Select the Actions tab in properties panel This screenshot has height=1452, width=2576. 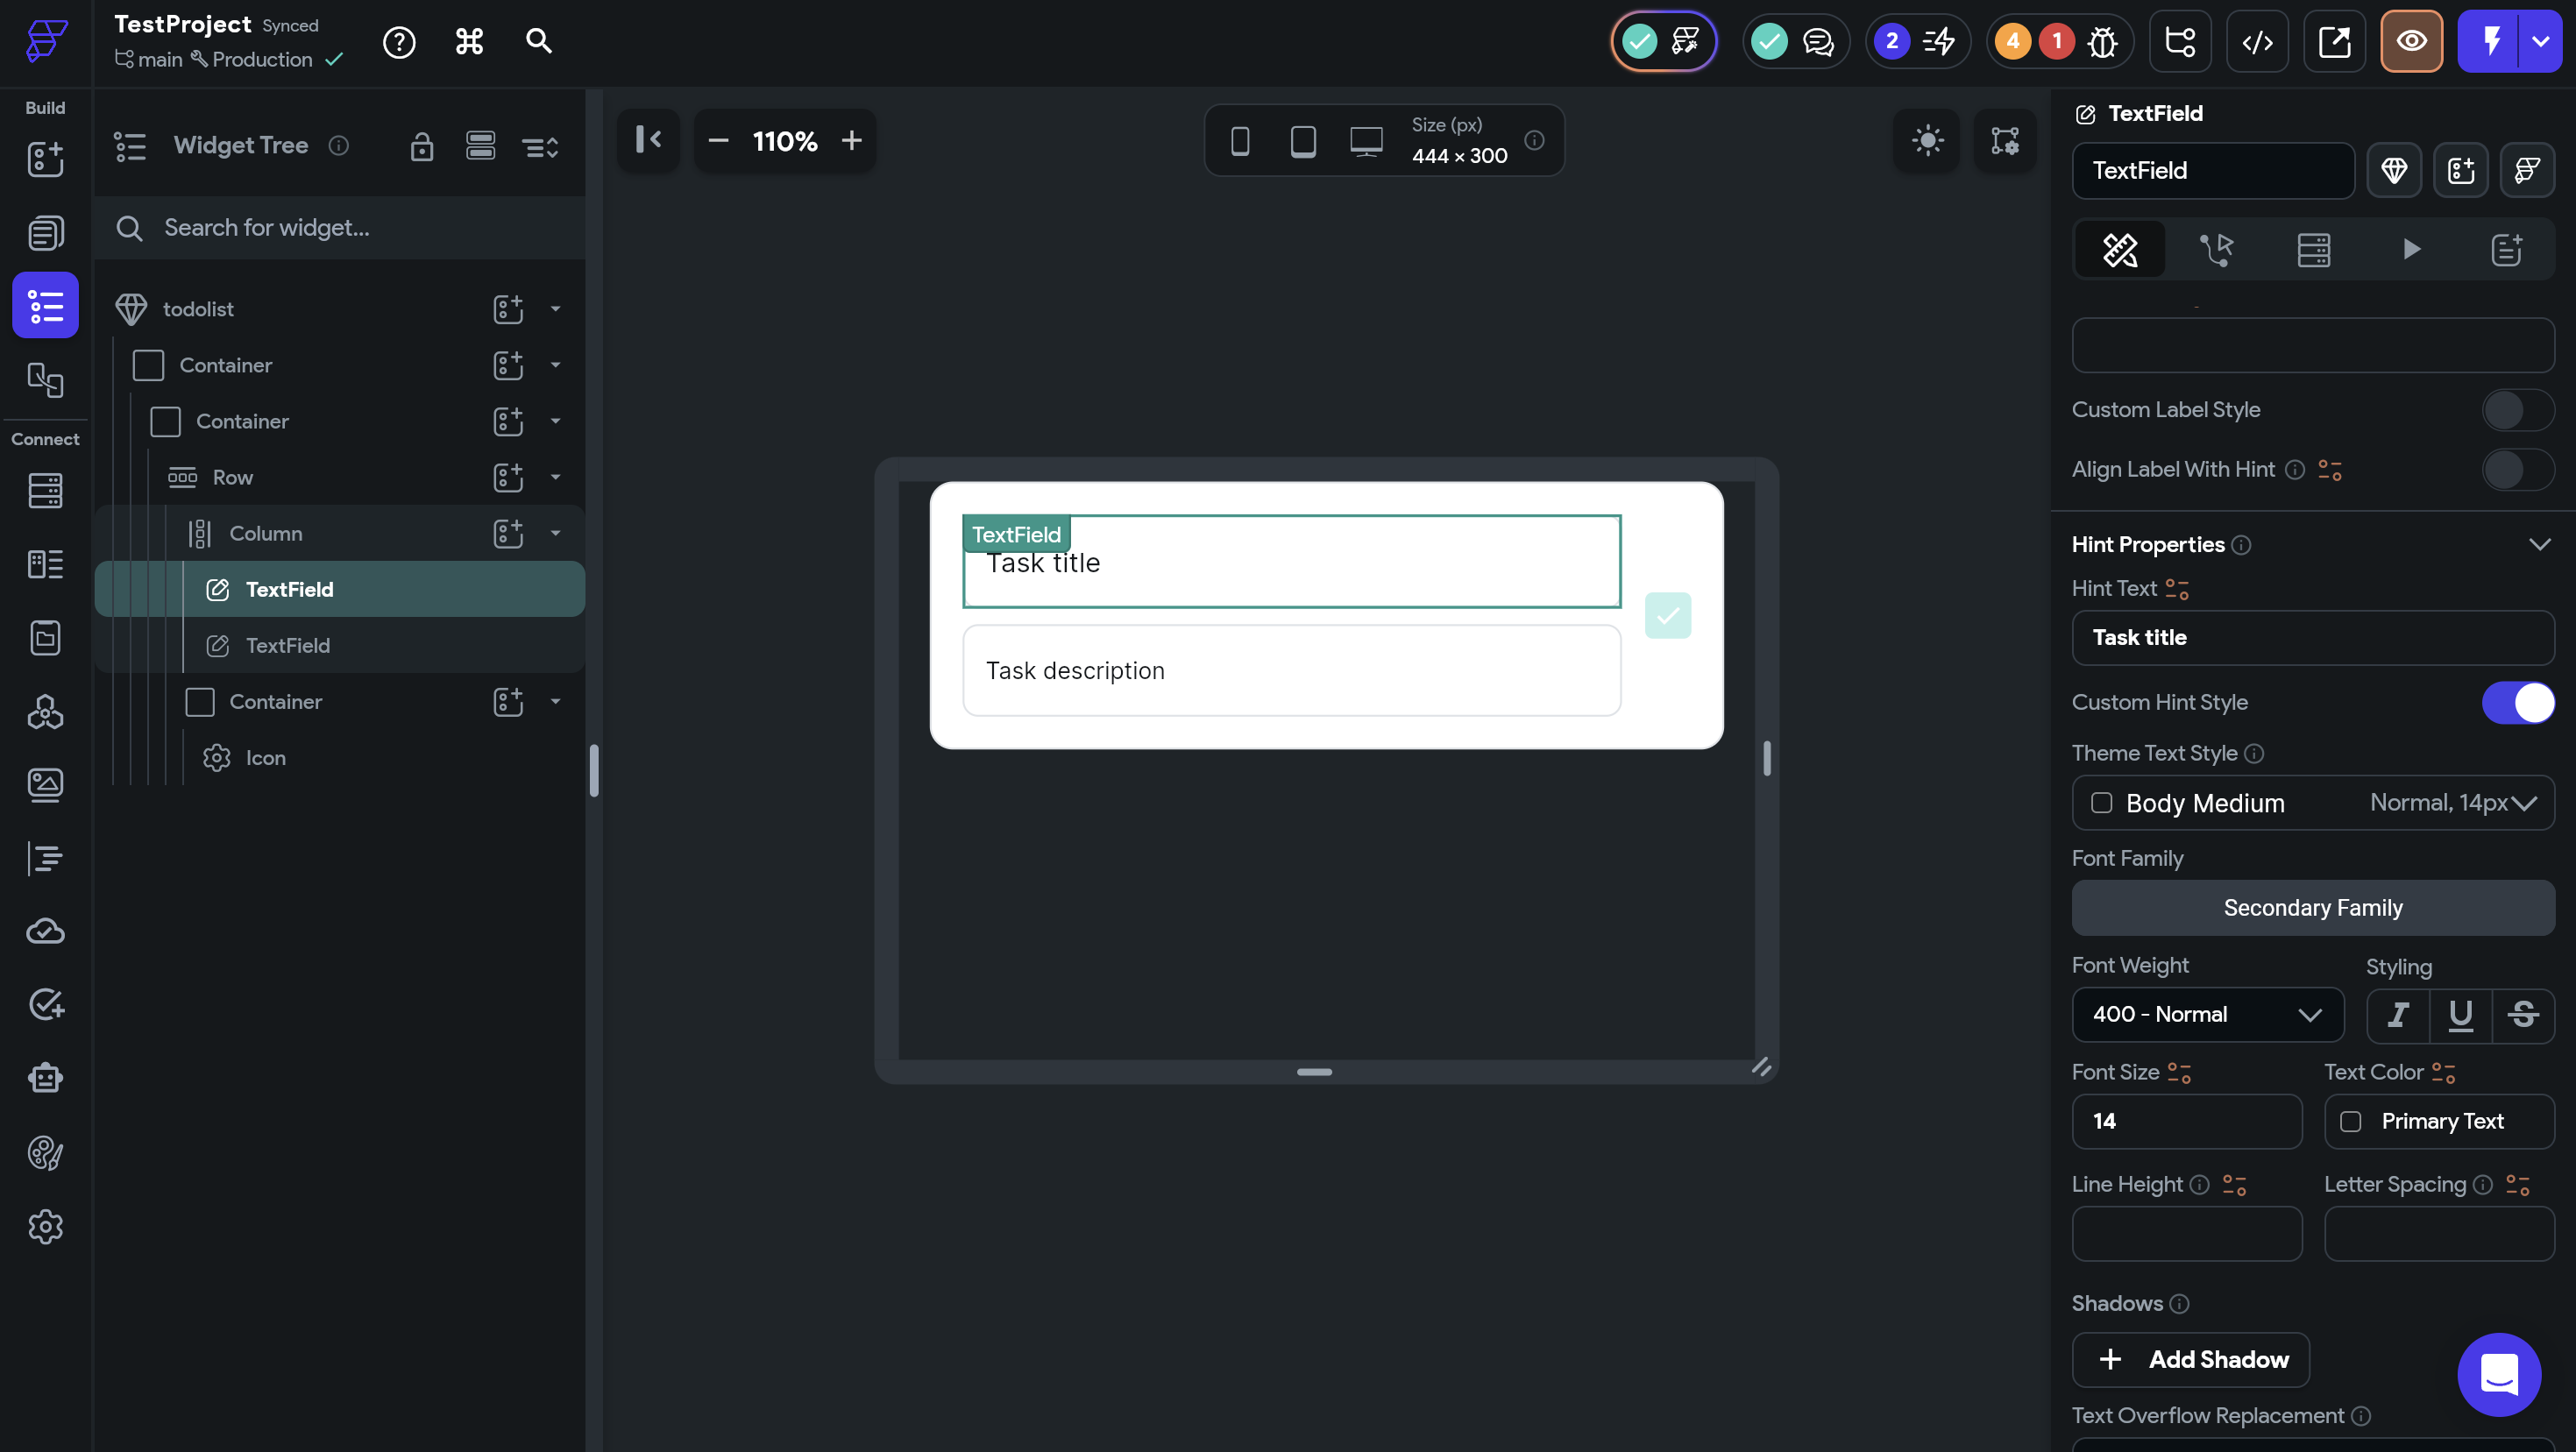tap(2216, 249)
